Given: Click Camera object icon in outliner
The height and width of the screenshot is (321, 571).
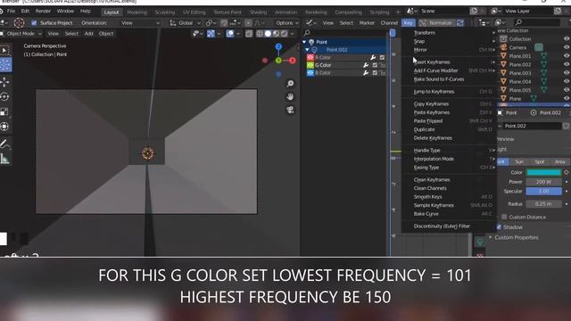Looking at the screenshot, I should [503, 47].
